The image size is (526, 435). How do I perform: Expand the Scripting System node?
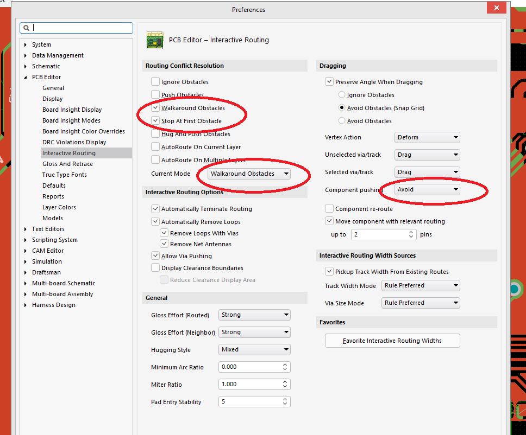[26, 240]
